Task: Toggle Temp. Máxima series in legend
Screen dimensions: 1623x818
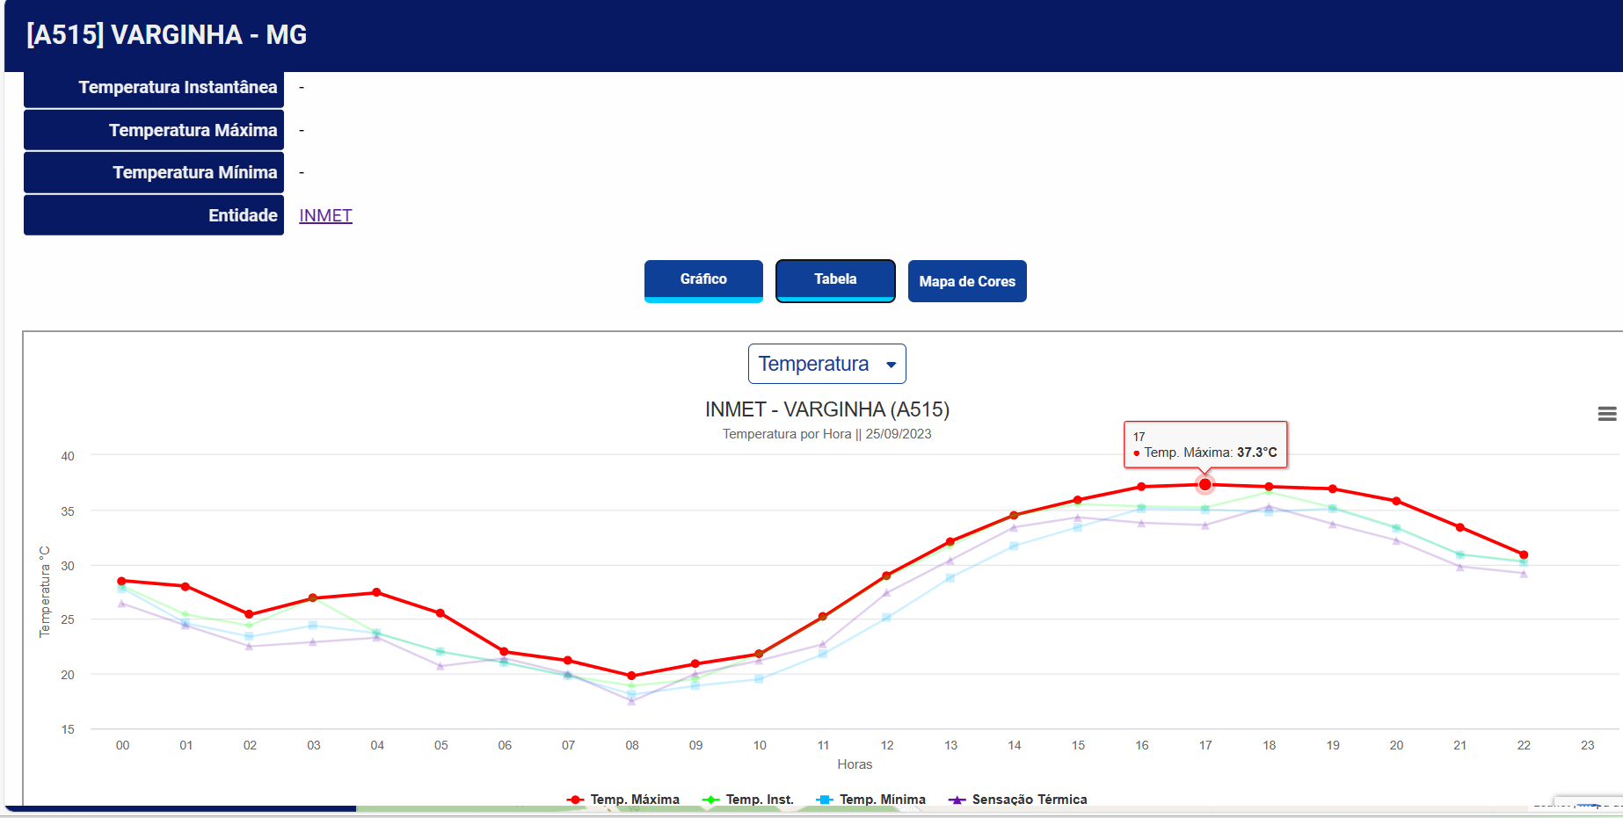Action: (623, 800)
